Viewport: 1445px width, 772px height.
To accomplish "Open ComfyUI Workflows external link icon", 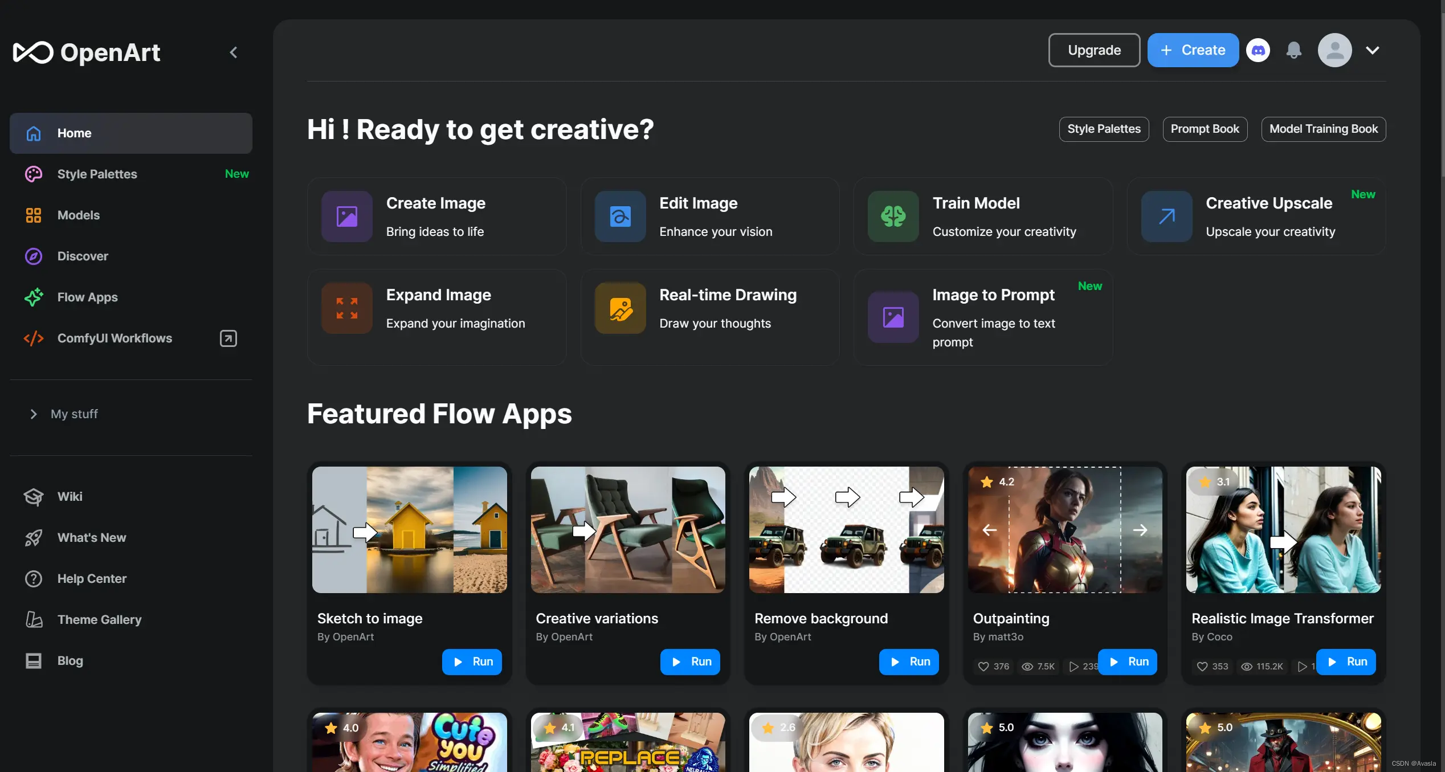I will tap(228, 338).
